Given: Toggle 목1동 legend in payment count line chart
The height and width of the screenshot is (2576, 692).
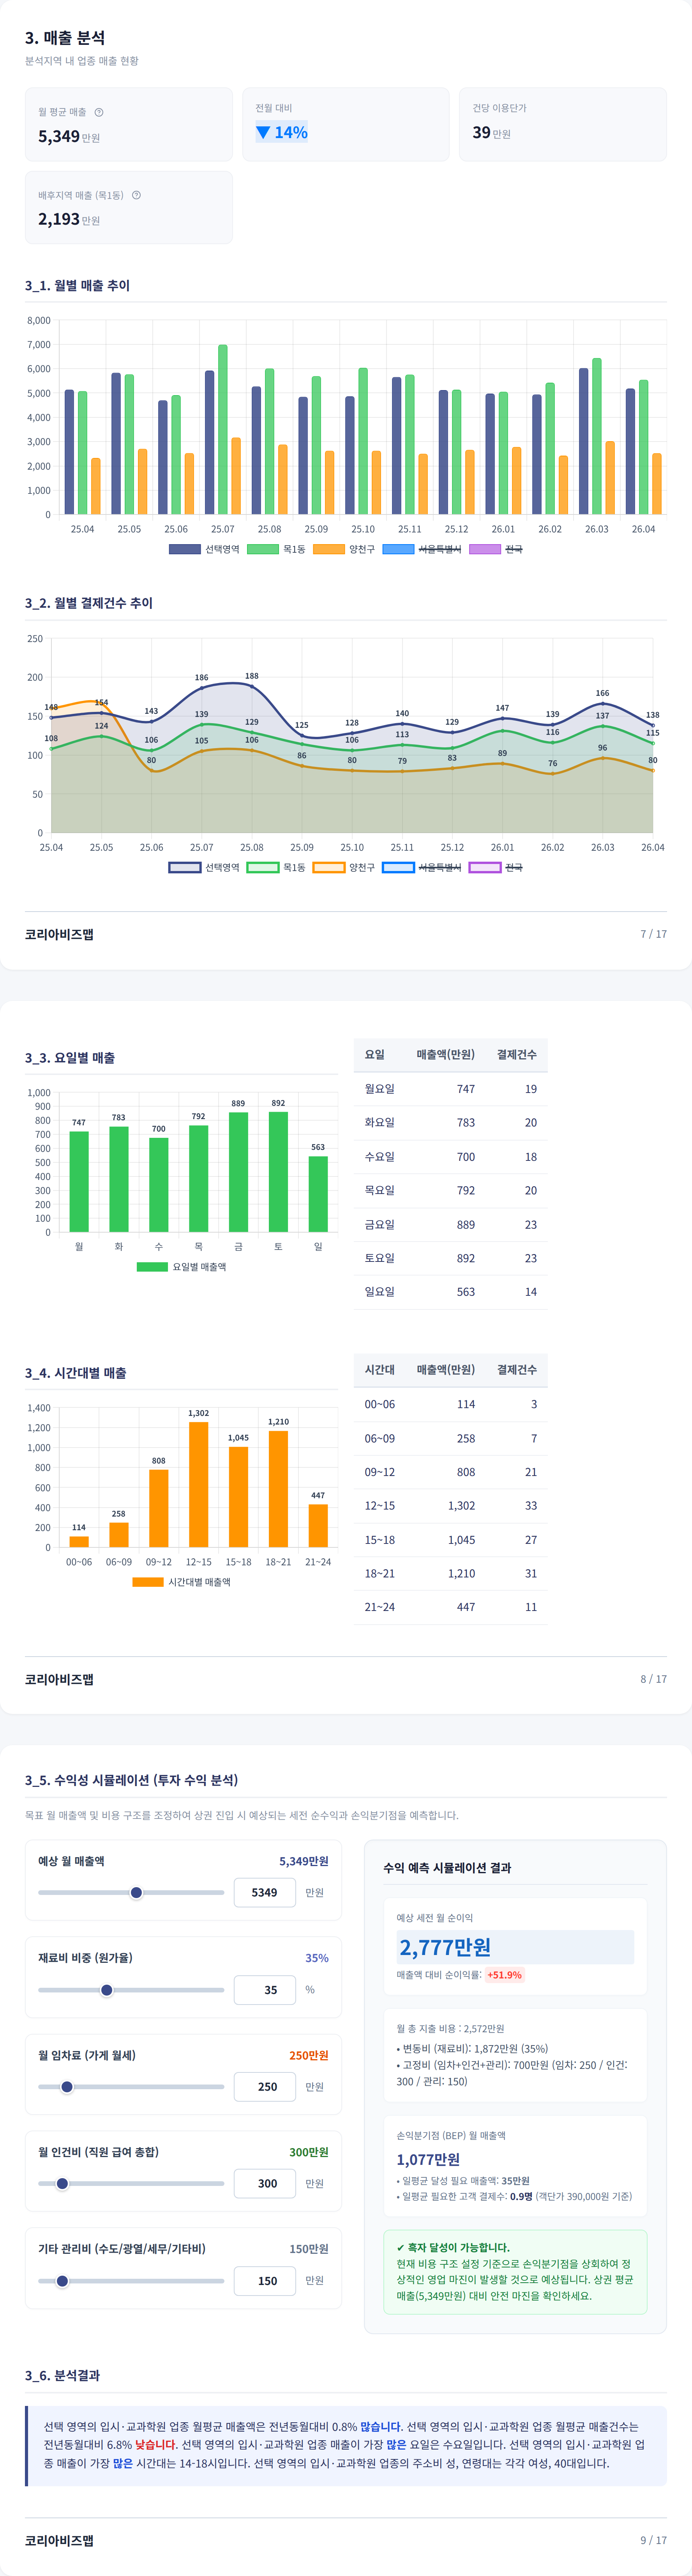Looking at the screenshot, I should pos(277,867).
